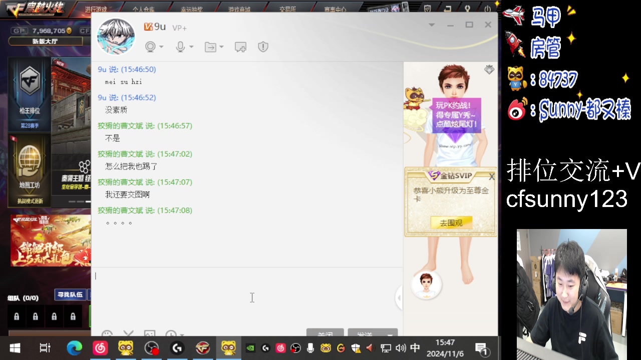The image size is (641, 360).
Task: Click the power icon in CrossFire top bar
Action: pos(487,9)
